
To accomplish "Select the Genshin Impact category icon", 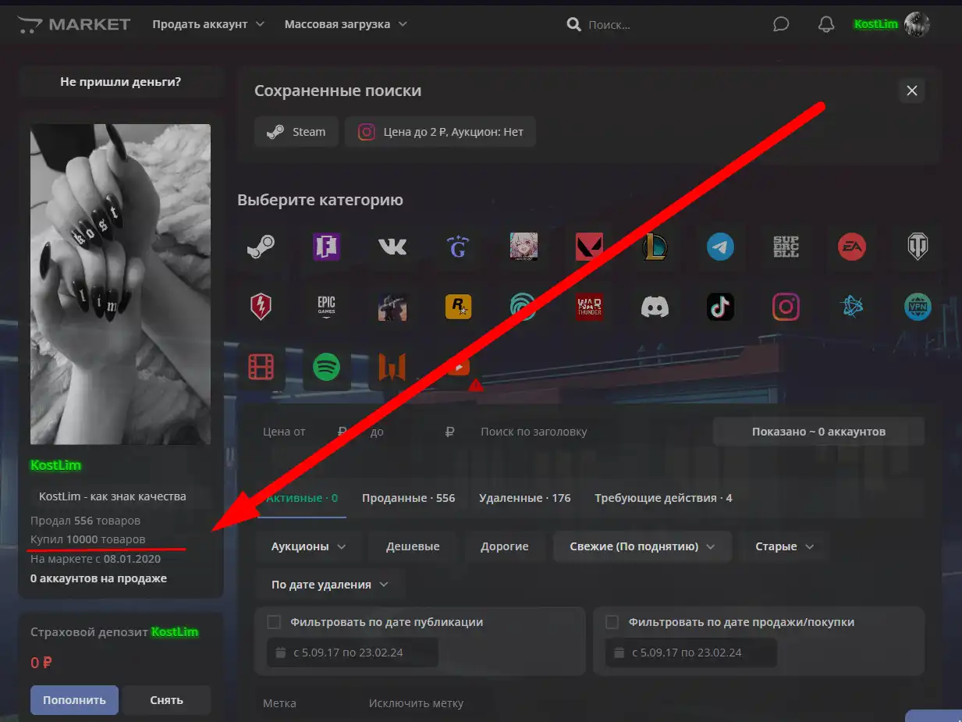I will point(458,247).
